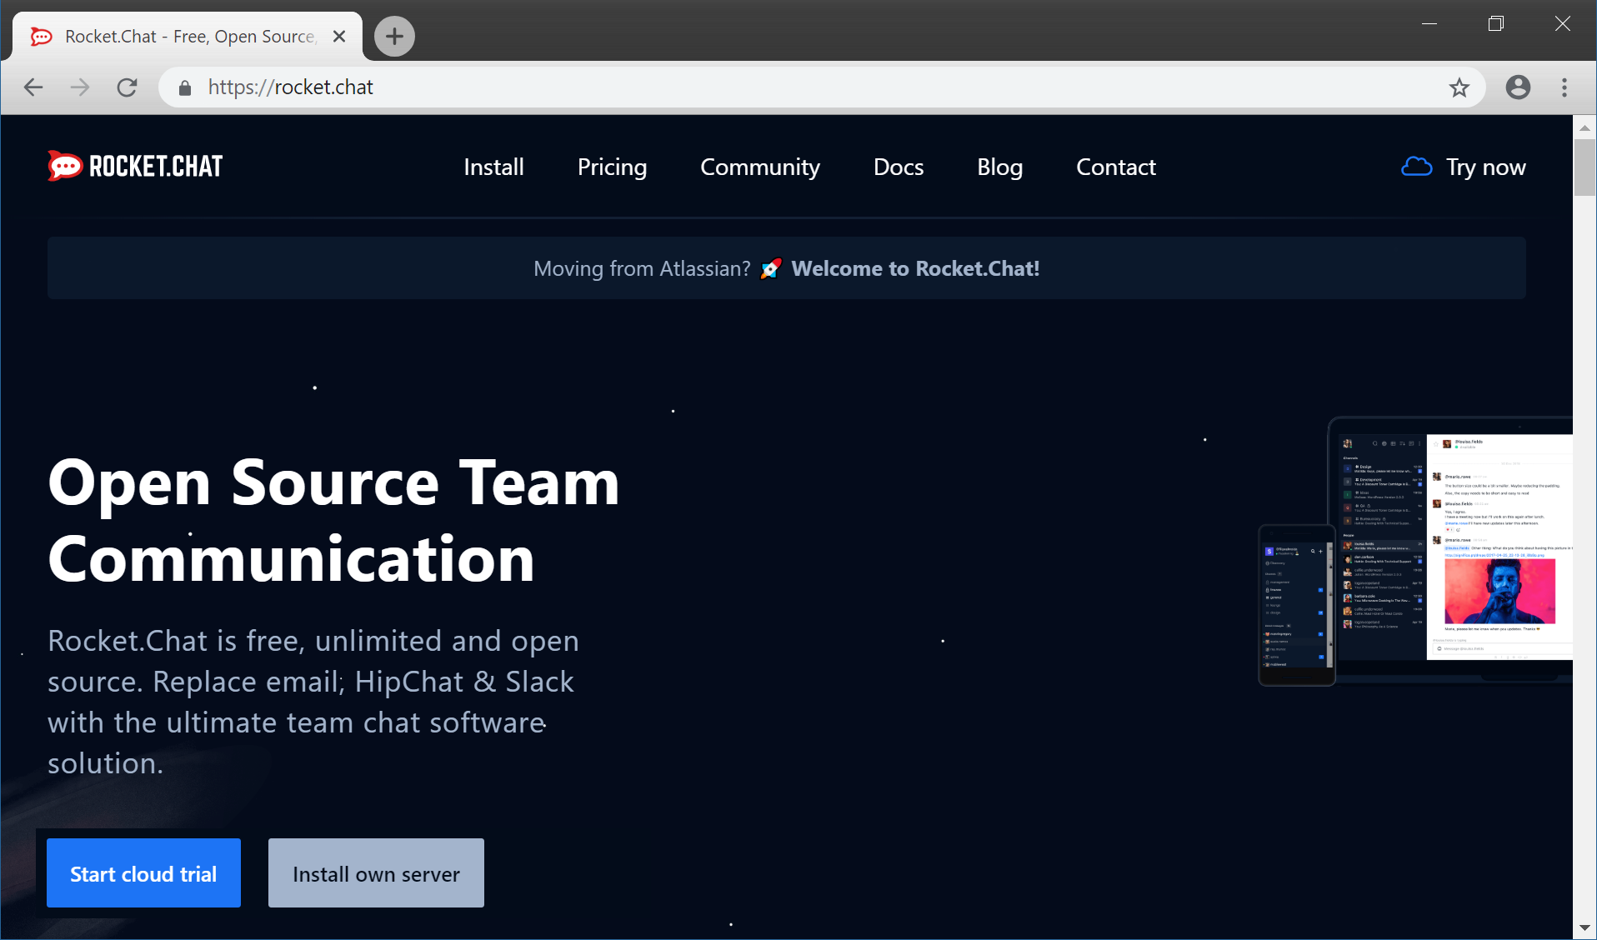Click the cloud icon beside Try now
This screenshot has width=1597, height=940.
1416,167
